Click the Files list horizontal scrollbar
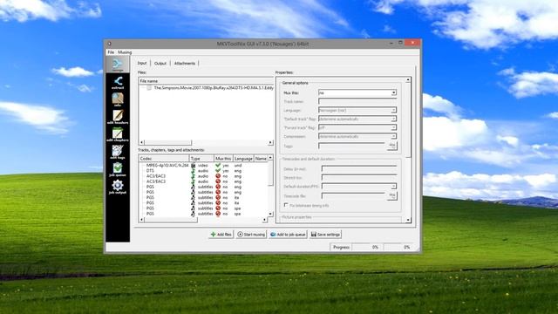The image size is (558, 314). click(207, 142)
